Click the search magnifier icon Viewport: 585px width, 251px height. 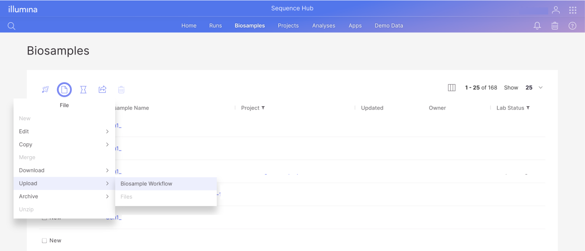(x=12, y=26)
